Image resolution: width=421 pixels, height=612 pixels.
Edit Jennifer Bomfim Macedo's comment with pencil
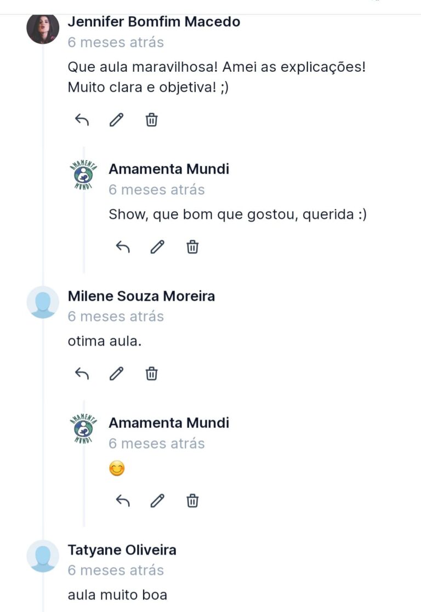[116, 120]
